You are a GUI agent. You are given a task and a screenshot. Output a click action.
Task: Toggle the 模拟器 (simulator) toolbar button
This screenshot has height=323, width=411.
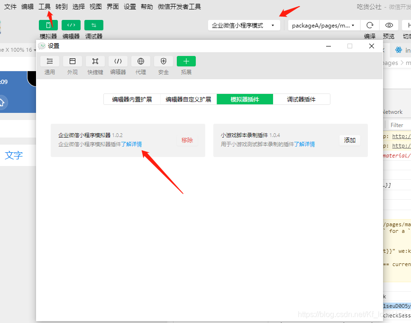click(48, 25)
